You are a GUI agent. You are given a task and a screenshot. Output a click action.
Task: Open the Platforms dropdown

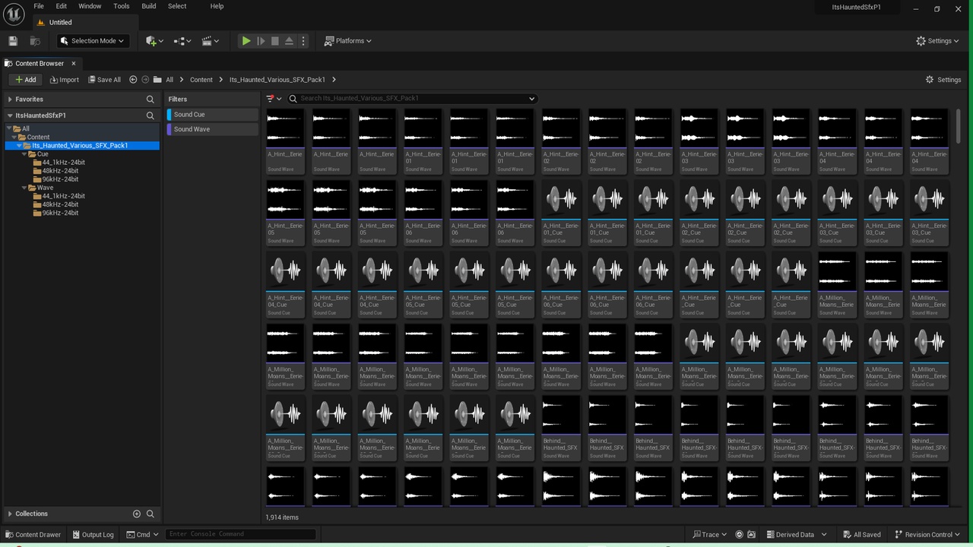click(x=348, y=41)
